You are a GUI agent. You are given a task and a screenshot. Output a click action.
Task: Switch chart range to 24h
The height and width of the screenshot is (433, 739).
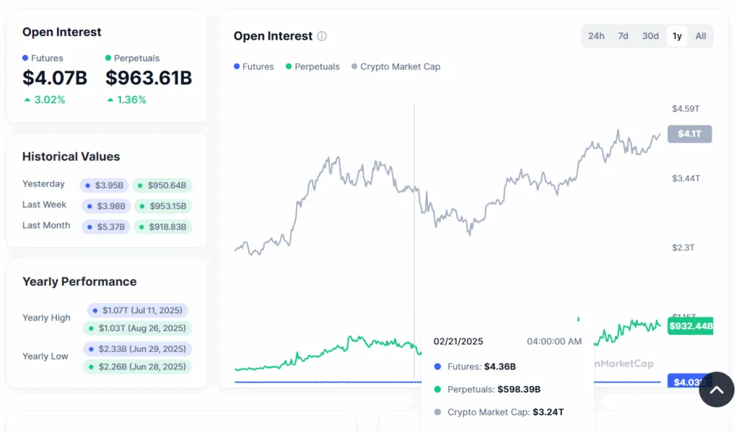coord(596,36)
